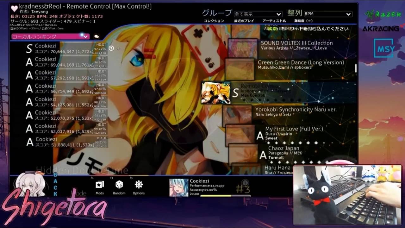The image size is (405, 228).
Task: Select My First Love (Full Ver.) Sweet
Action: coord(291,135)
